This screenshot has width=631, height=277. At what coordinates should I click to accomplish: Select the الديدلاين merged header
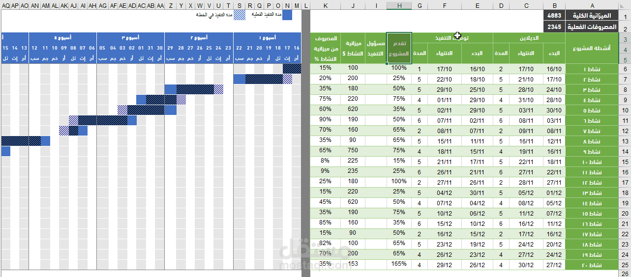(529, 38)
